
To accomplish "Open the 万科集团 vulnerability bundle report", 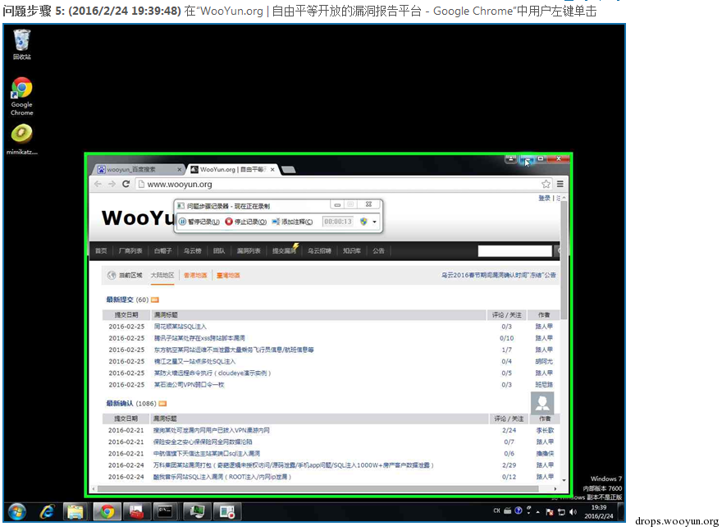I will [x=294, y=465].
